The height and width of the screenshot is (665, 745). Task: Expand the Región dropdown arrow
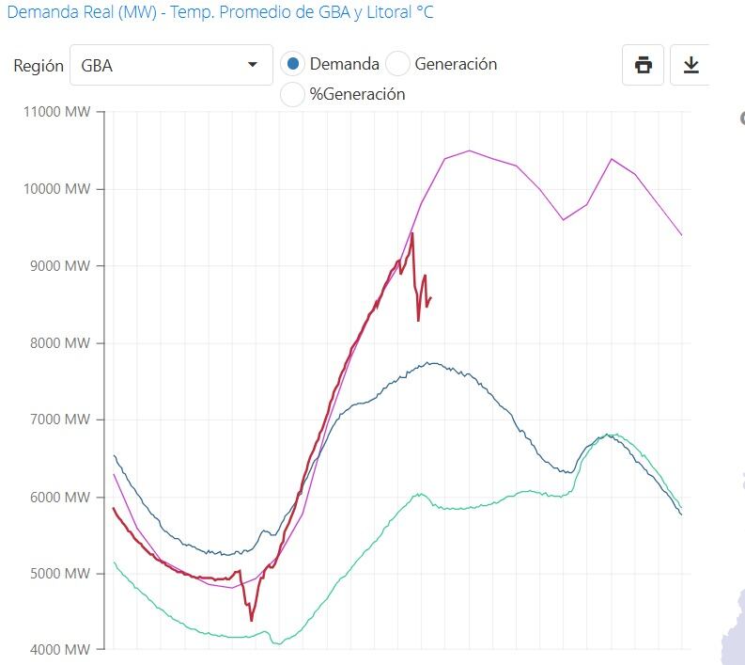pyautogui.click(x=252, y=65)
